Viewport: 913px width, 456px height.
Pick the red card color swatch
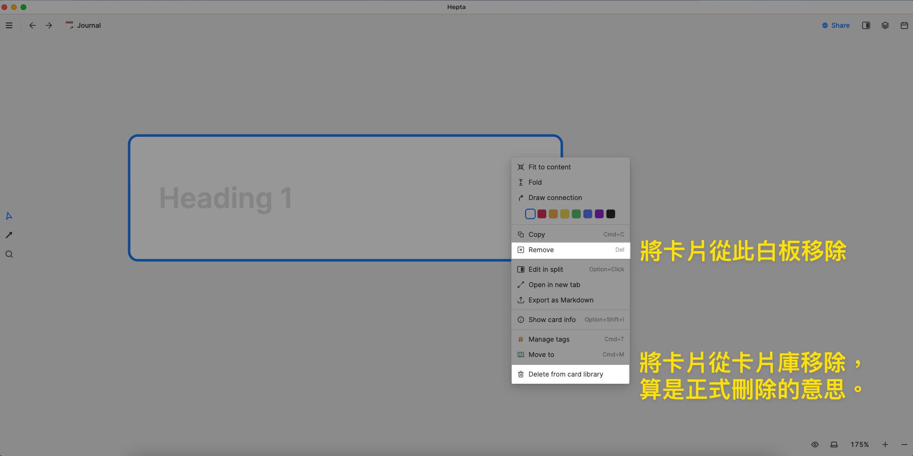pyautogui.click(x=542, y=214)
